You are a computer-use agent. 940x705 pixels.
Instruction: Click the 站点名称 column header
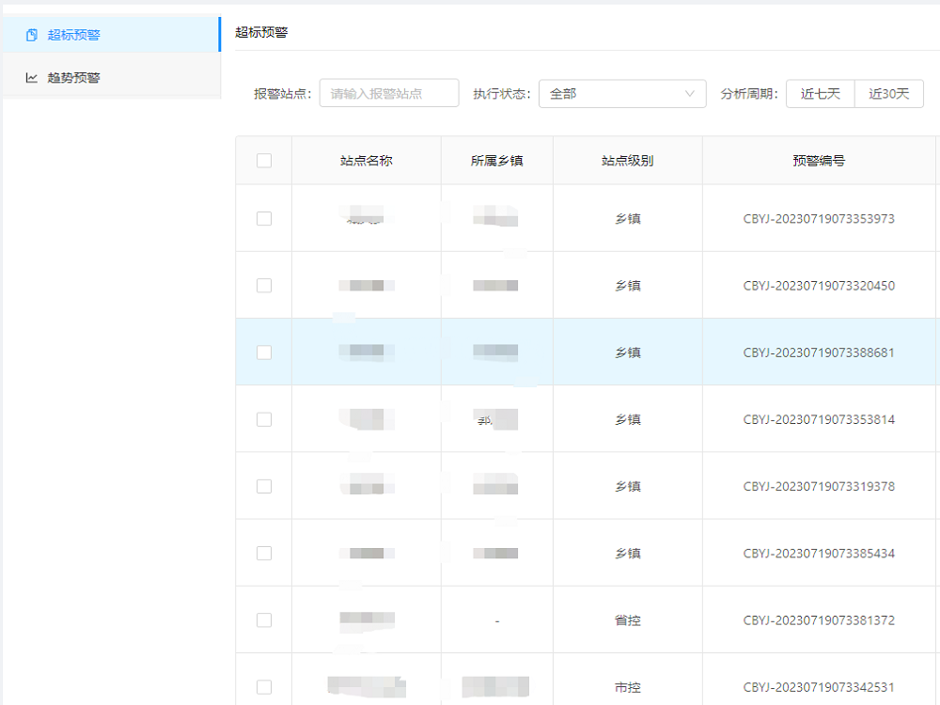366,161
